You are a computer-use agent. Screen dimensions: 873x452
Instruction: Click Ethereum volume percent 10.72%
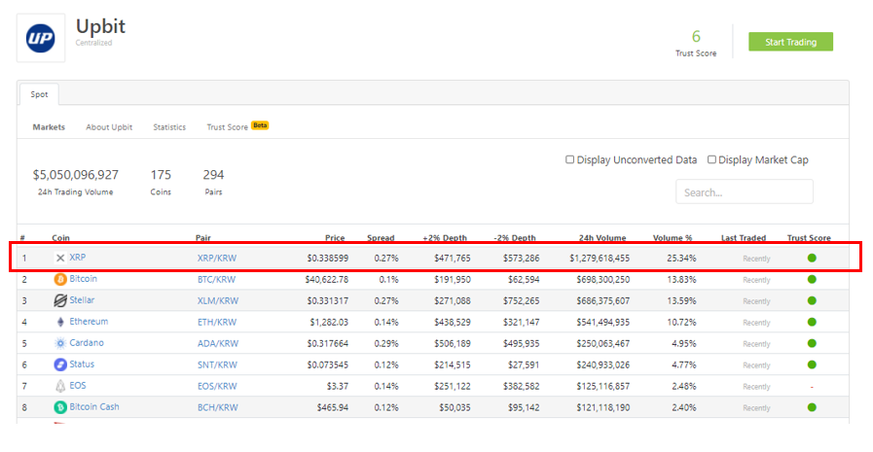click(x=681, y=323)
